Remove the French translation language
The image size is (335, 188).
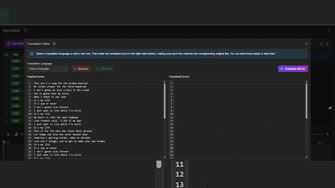81,69
